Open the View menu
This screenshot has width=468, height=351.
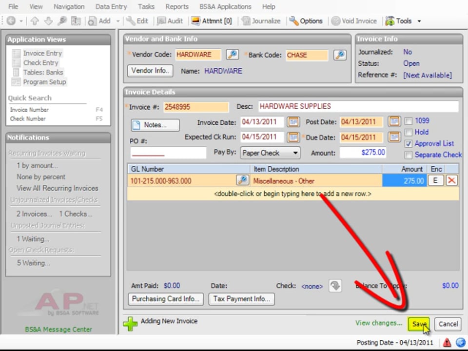coord(36,6)
